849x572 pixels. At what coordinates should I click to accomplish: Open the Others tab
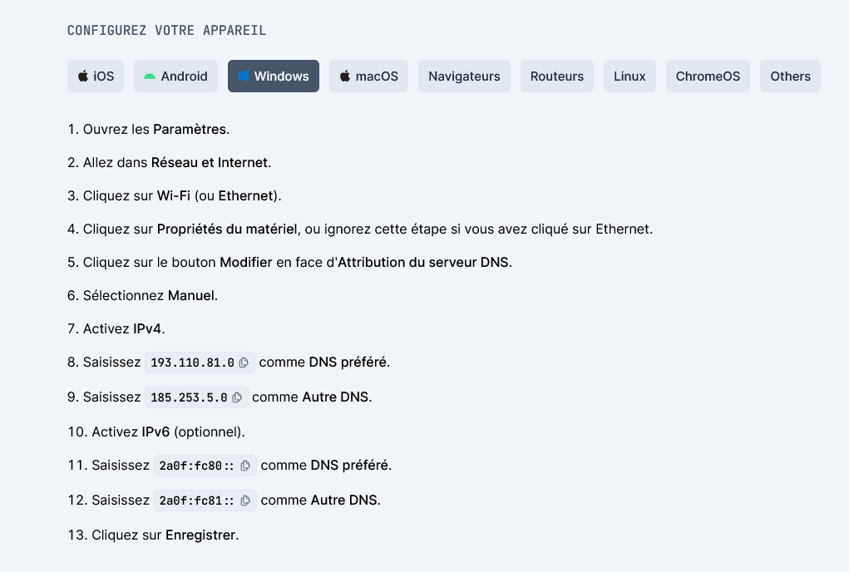[790, 76]
